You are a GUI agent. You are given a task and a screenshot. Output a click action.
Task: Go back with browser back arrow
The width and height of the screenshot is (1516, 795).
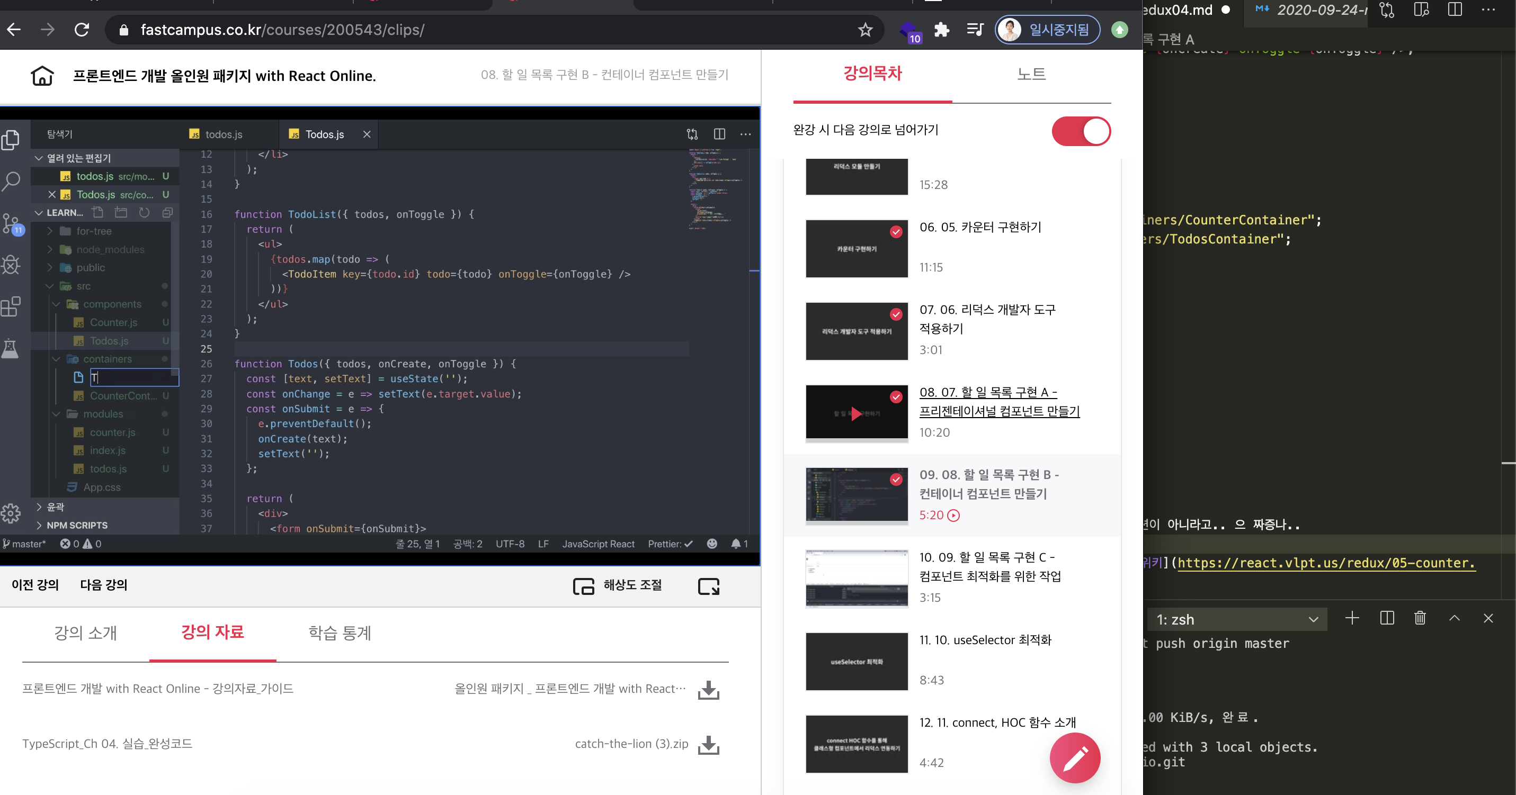(14, 30)
